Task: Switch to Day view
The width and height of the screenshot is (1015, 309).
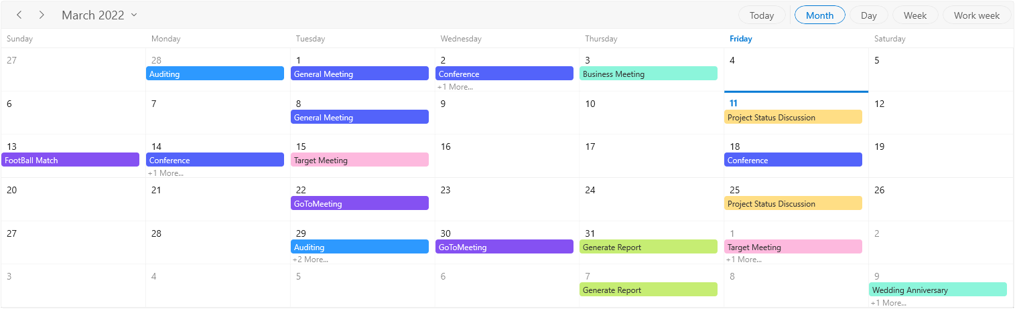Action: pos(868,15)
